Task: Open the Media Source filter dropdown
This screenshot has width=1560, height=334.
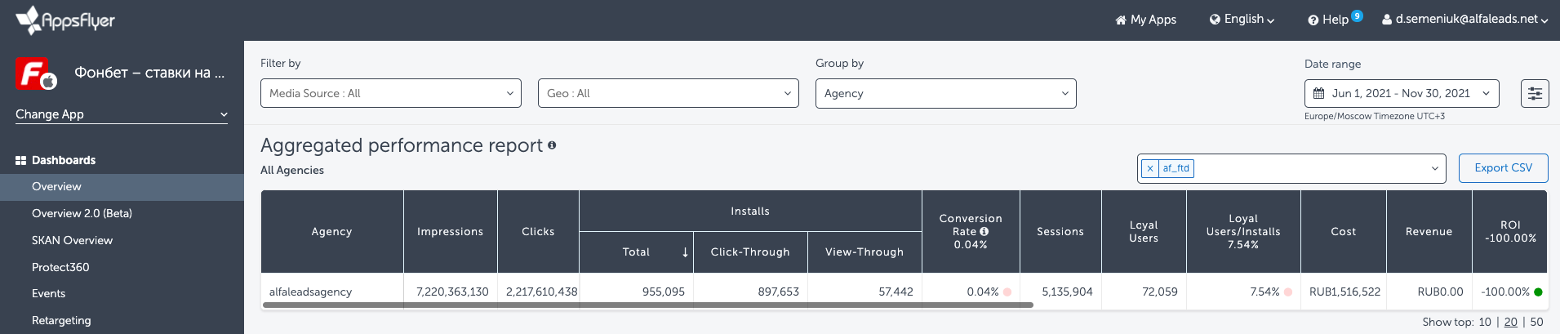Action: (391, 93)
